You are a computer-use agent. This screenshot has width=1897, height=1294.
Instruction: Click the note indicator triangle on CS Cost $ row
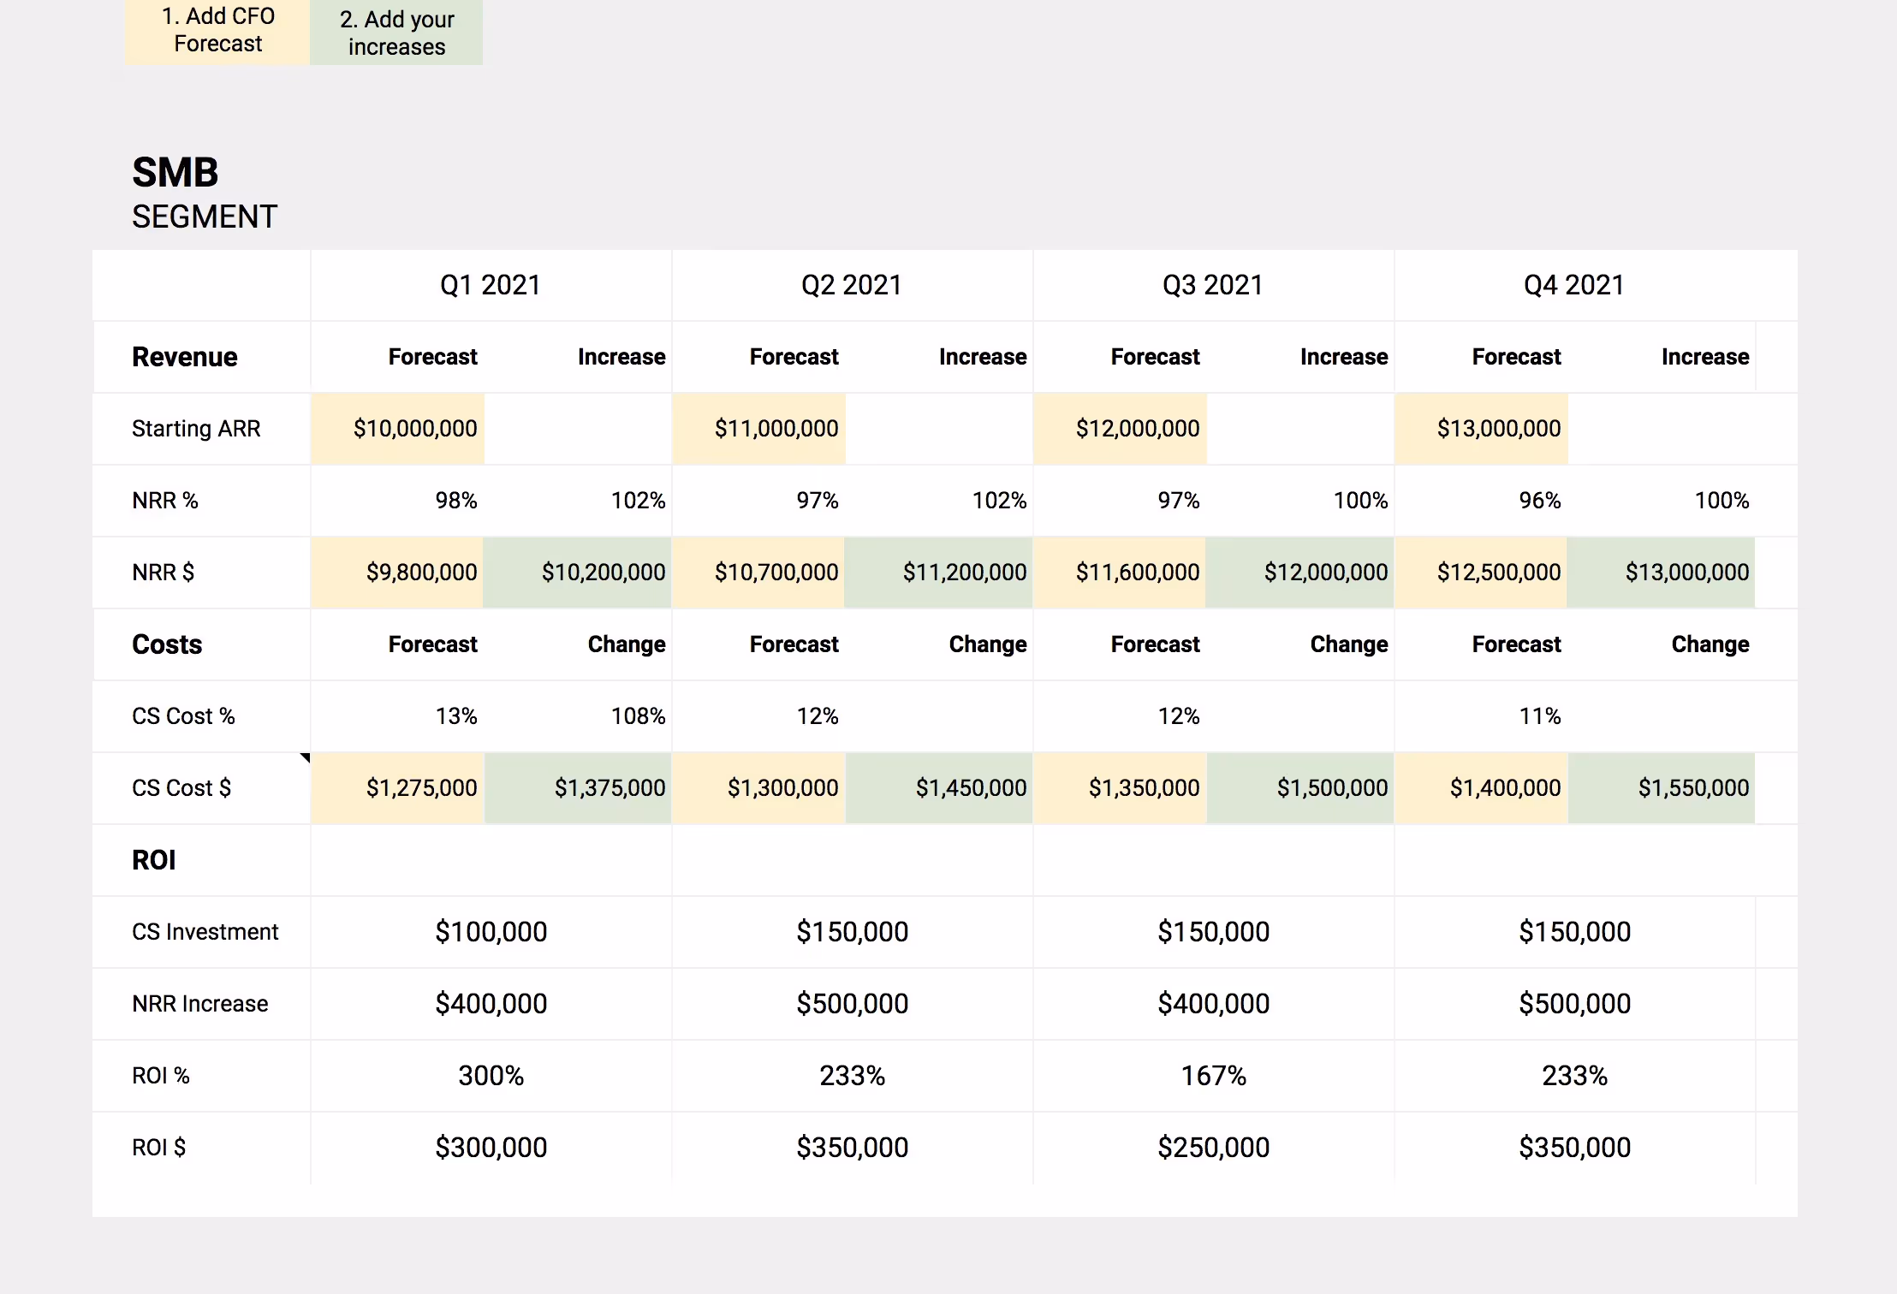[306, 757]
